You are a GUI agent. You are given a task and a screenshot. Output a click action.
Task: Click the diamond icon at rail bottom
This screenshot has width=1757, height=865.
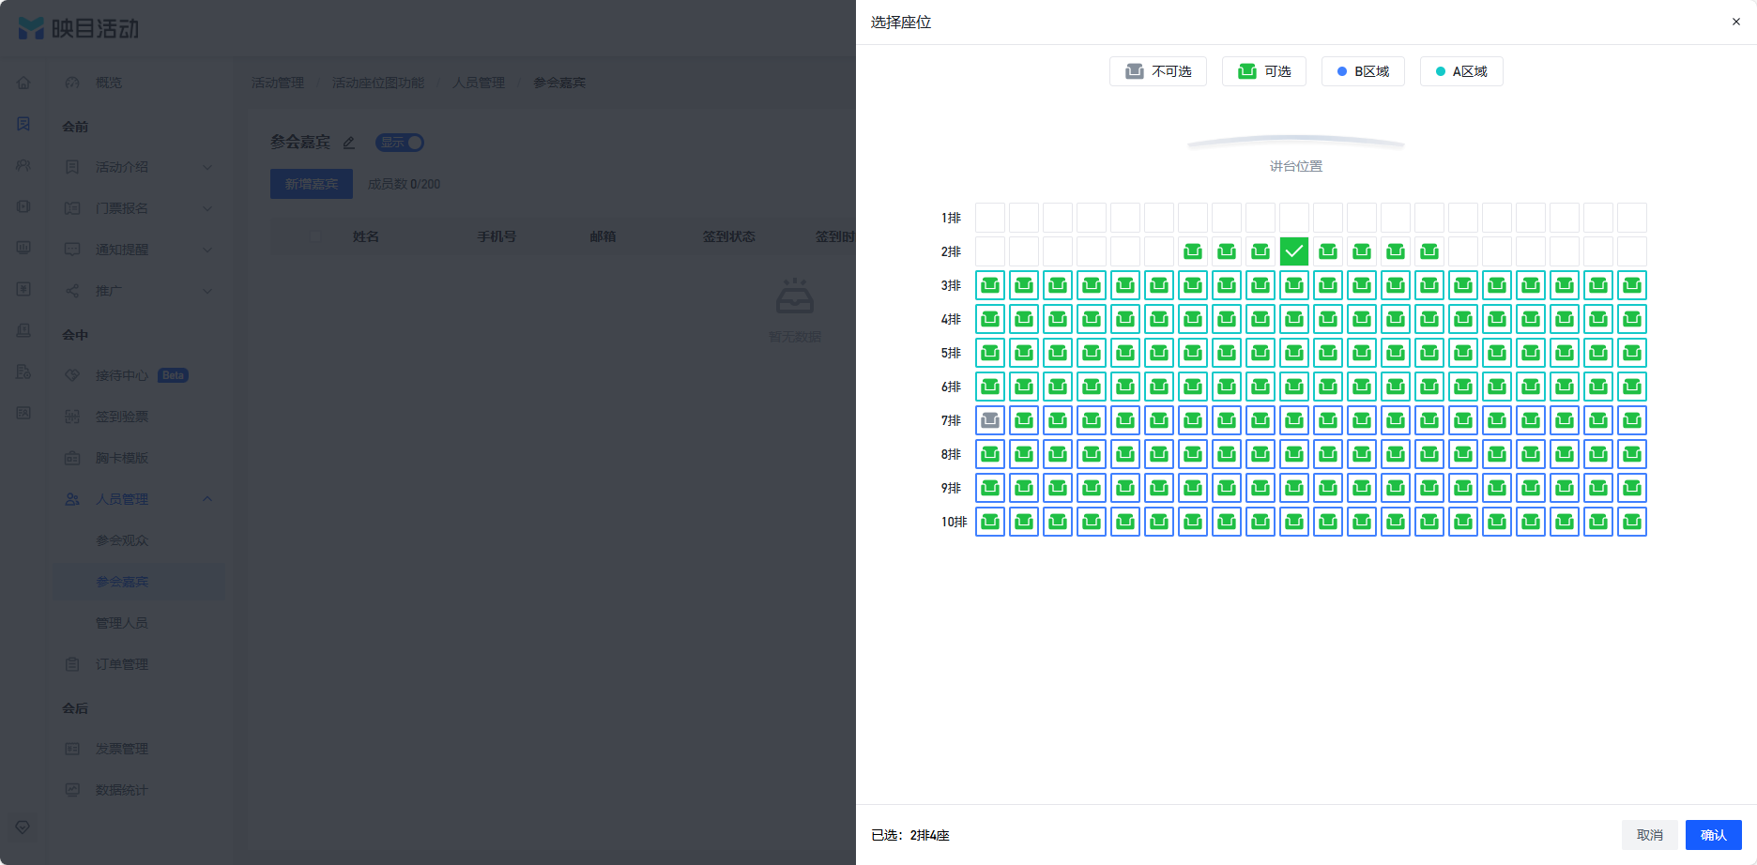pos(23,827)
